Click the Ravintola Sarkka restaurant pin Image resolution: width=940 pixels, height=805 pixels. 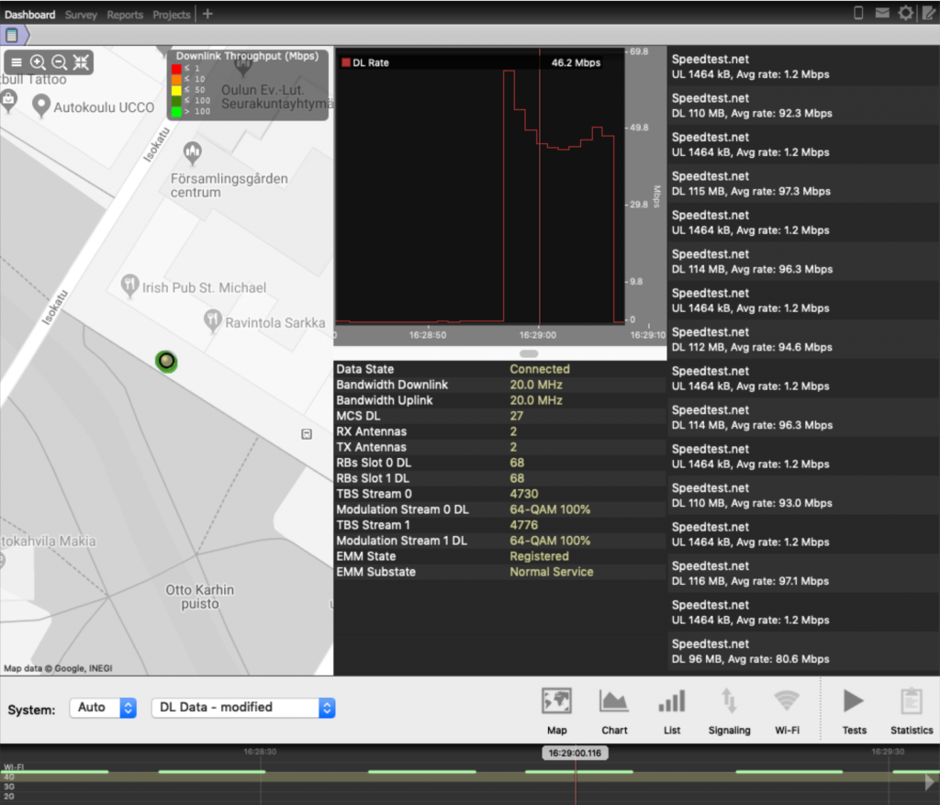pyautogui.click(x=213, y=320)
